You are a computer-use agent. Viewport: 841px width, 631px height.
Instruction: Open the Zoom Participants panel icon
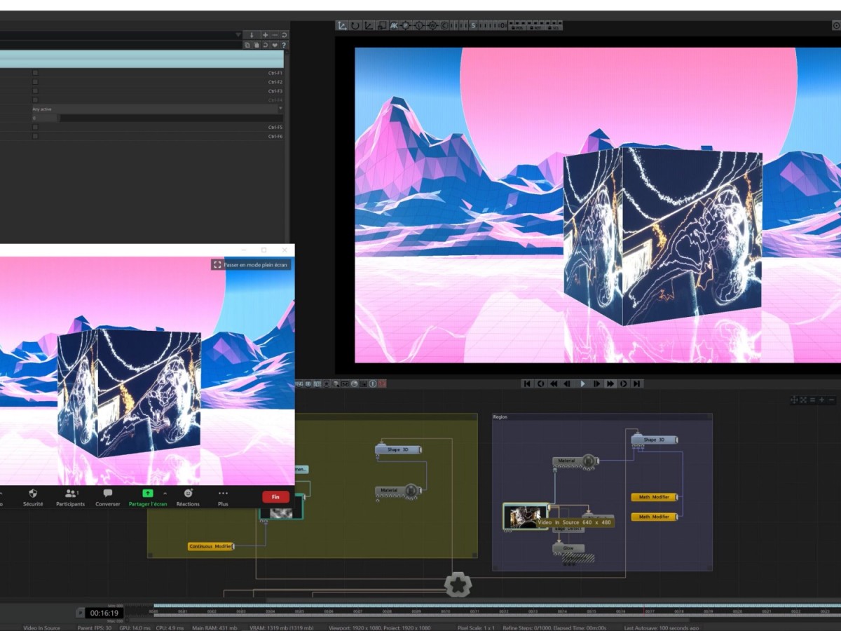(70, 494)
